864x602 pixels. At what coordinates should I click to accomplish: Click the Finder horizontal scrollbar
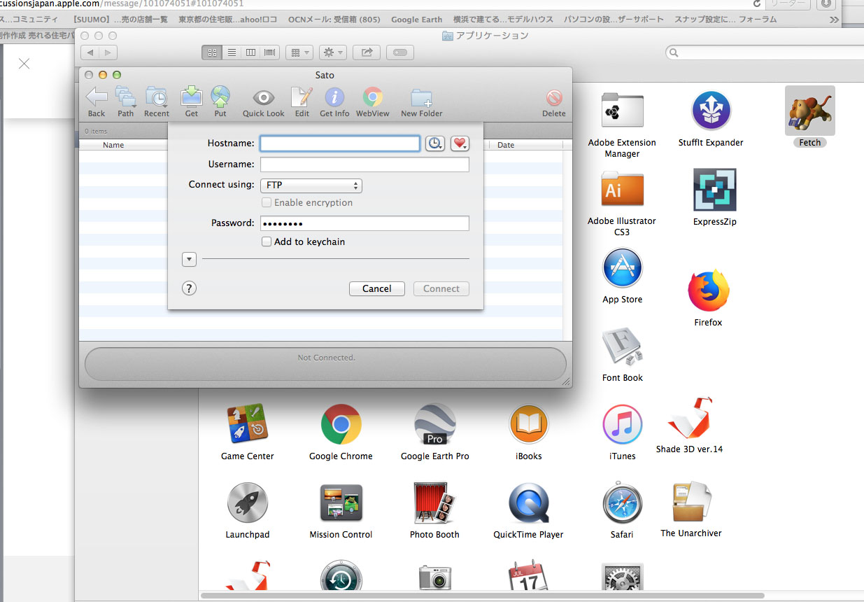[483, 596]
